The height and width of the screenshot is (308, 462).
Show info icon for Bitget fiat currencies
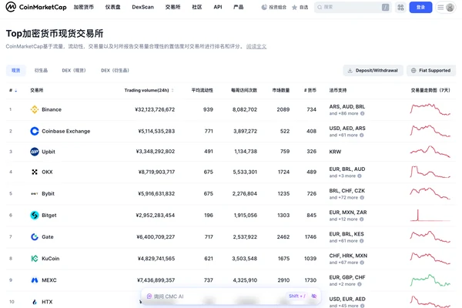[362, 219]
